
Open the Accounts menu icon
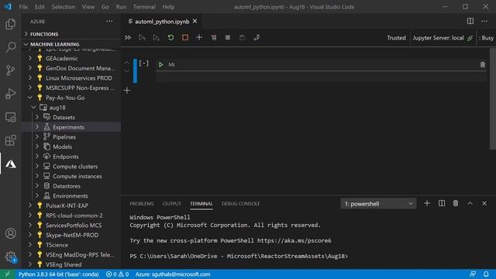tap(10, 233)
